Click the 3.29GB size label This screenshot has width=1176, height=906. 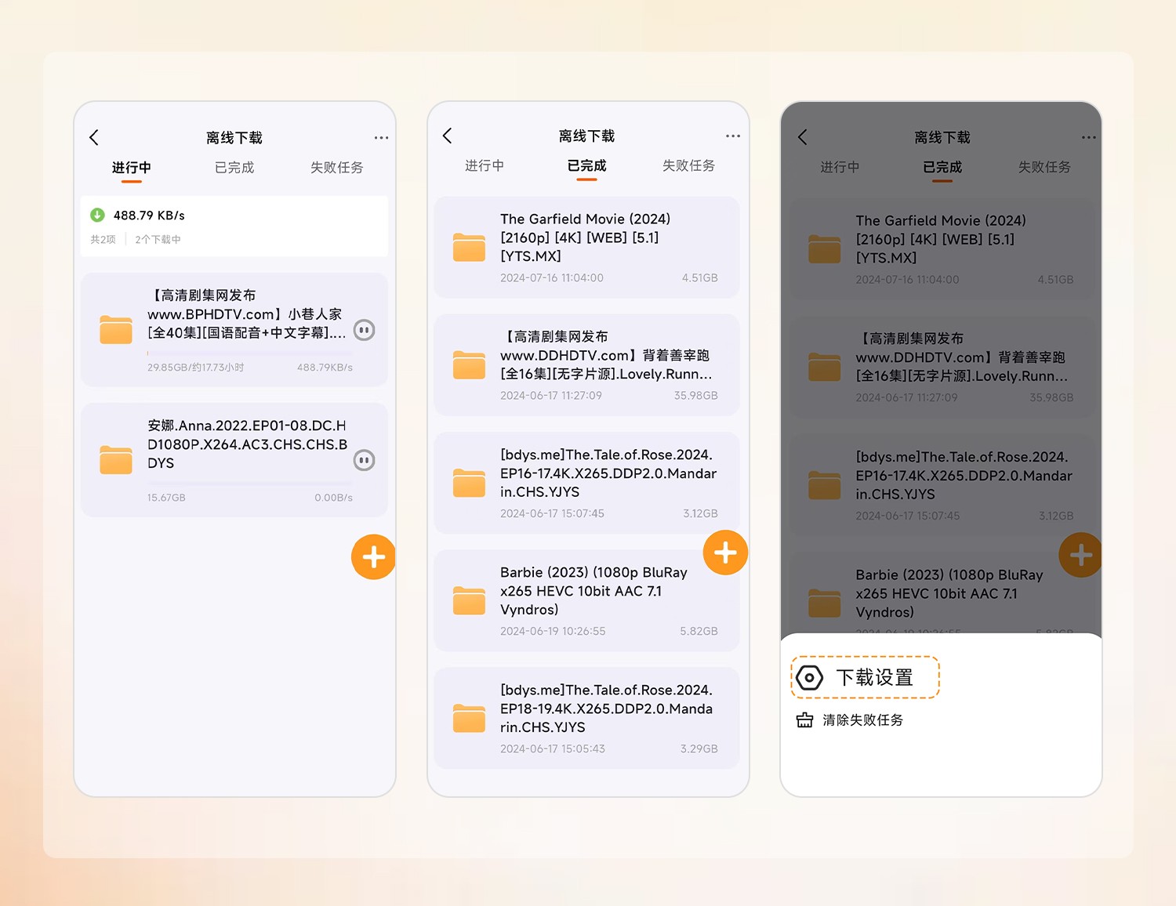click(699, 749)
